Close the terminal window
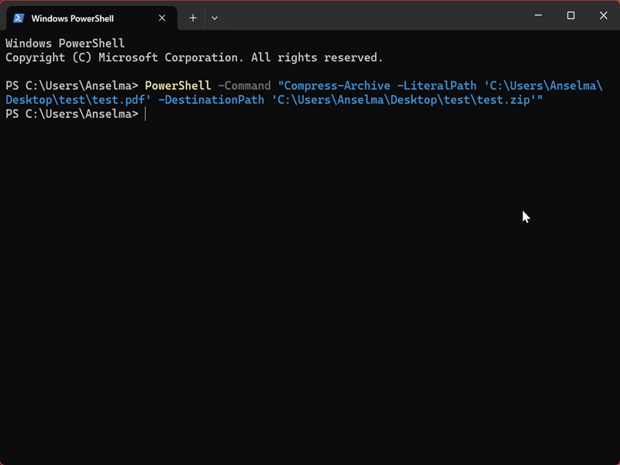The width and height of the screenshot is (620, 465). 604,15
